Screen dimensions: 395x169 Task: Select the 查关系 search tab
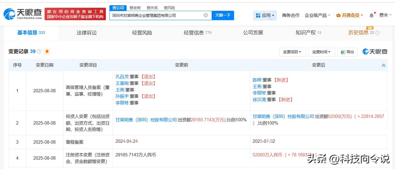pos(152,8)
